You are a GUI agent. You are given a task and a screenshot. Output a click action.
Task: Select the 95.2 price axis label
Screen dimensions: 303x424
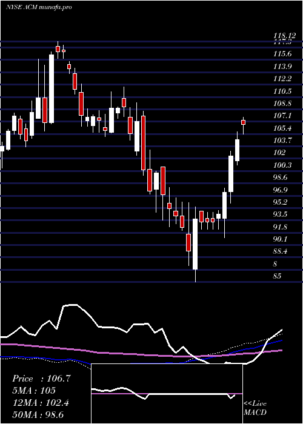click(281, 202)
